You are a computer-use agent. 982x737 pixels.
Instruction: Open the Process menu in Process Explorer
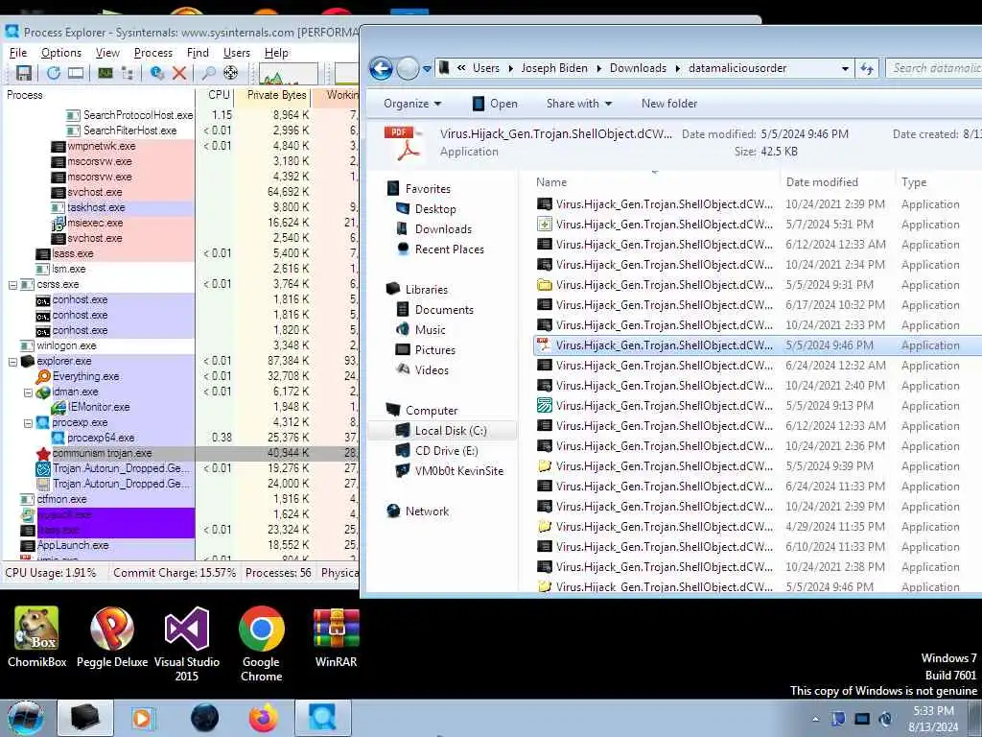152,53
